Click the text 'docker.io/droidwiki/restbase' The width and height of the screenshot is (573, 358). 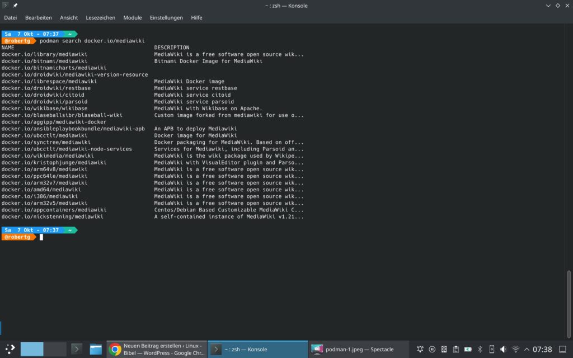(x=46, y=88)
